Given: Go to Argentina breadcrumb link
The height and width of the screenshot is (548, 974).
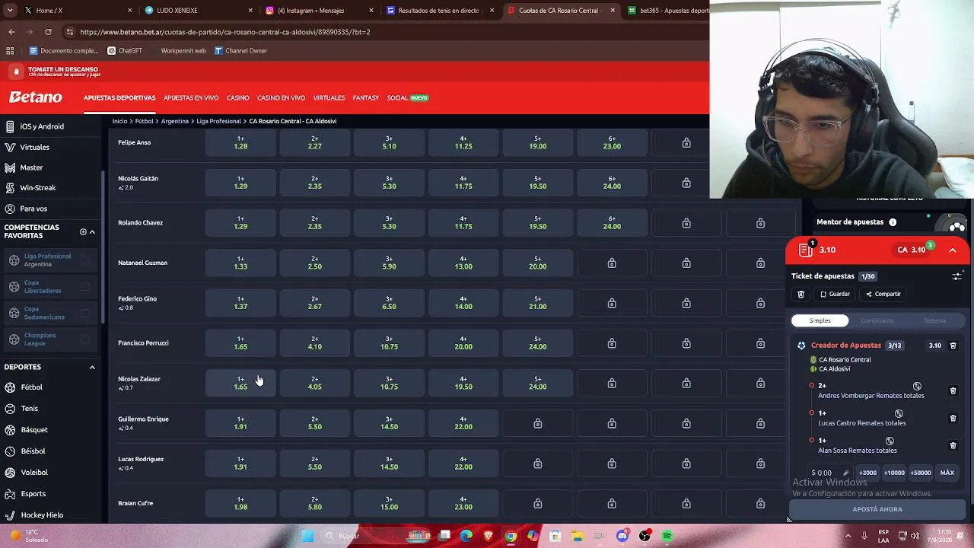Looking at the screenshot, I should click(175, 121).
